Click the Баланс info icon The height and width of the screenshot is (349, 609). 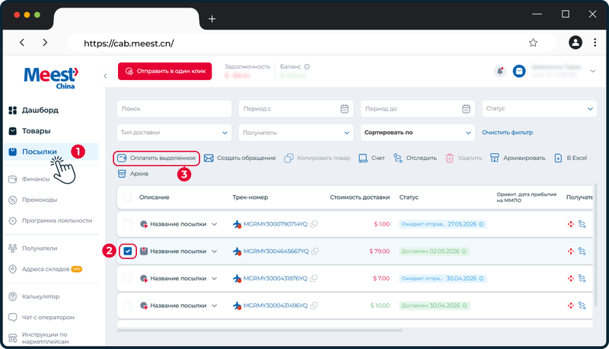click(x=307, y=67)
